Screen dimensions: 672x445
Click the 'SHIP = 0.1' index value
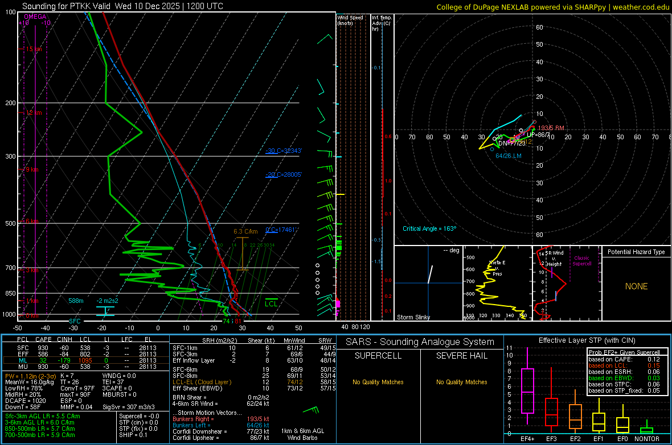tap(133, 435)
